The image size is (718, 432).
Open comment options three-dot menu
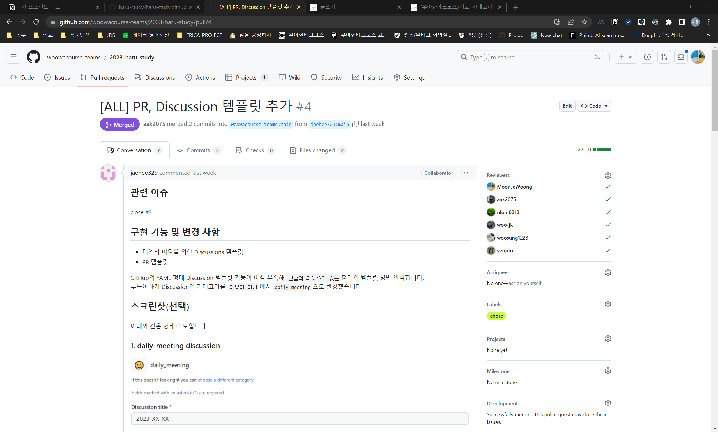[x=464, y=173]
